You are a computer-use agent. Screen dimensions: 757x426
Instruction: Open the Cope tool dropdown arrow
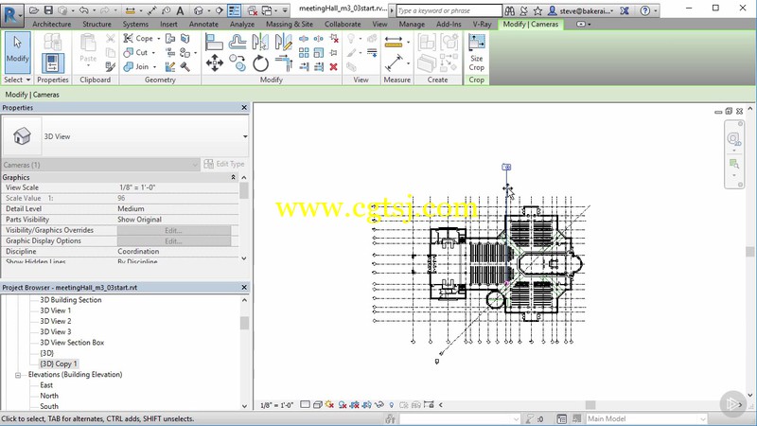click(x=158, y=39)
